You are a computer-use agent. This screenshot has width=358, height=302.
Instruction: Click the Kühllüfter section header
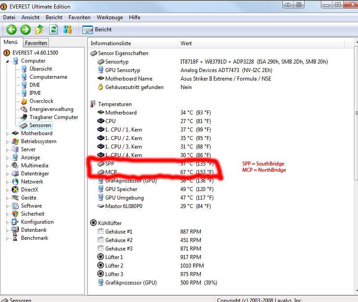point(106,223)
